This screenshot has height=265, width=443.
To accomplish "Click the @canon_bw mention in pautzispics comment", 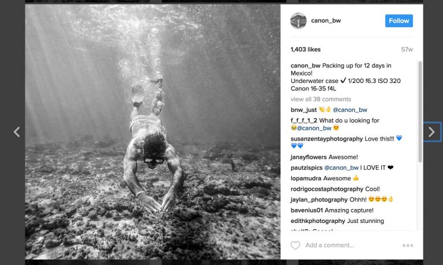I will pyautogui.click(x=341, y=168).
